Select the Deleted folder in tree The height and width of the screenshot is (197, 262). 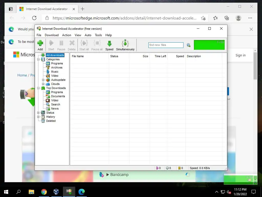51,121
